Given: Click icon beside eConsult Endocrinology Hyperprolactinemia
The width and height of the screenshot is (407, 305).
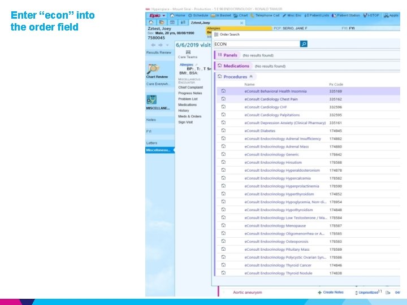Looking at the screenshot, I should coord(223,186).
